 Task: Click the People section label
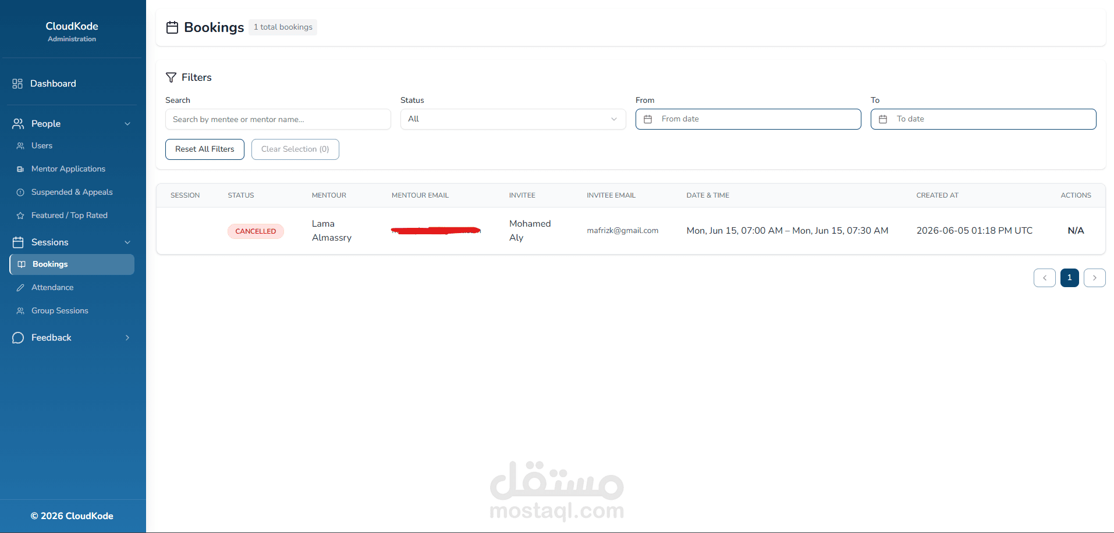click(46, 124)
